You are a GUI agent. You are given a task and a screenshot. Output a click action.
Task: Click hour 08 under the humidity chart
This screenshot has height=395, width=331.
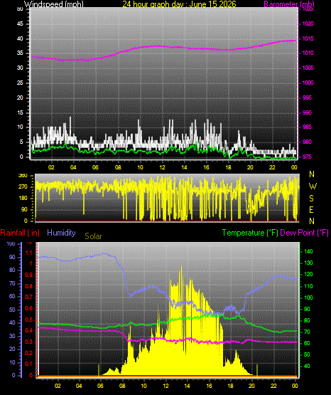coord(122,386)
